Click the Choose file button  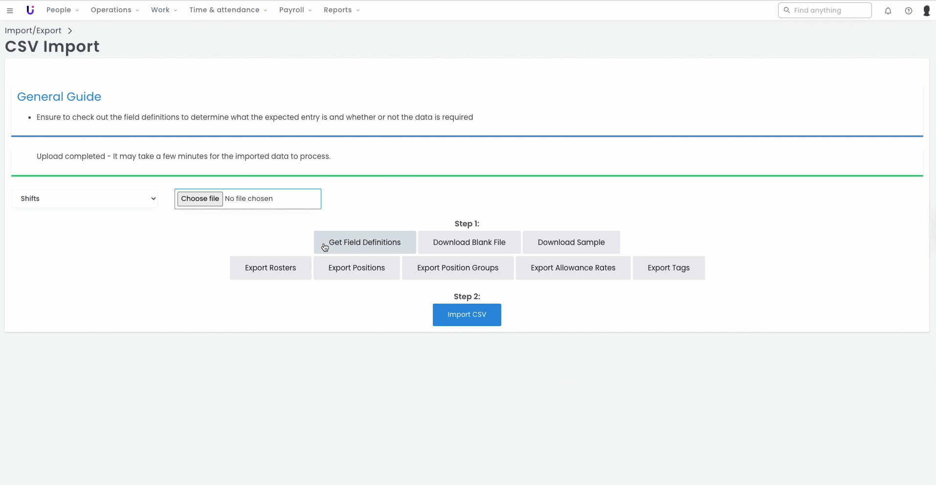click(x=200, y=199)
